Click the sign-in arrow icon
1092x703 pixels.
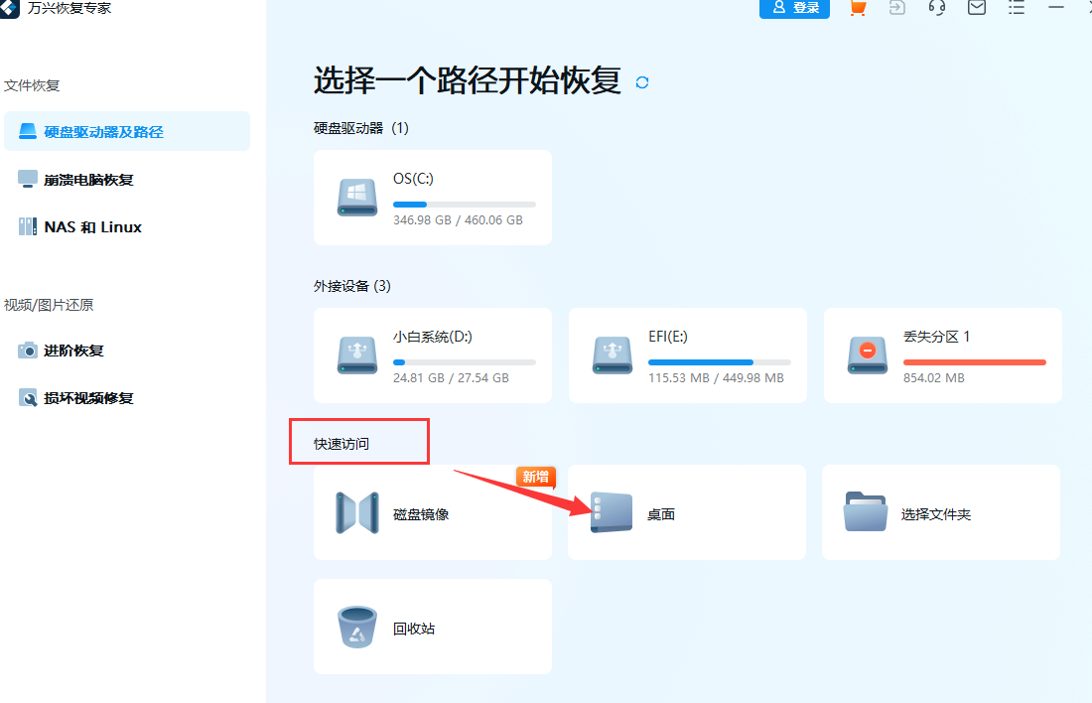pyautogui.click(x=896, y=9)
